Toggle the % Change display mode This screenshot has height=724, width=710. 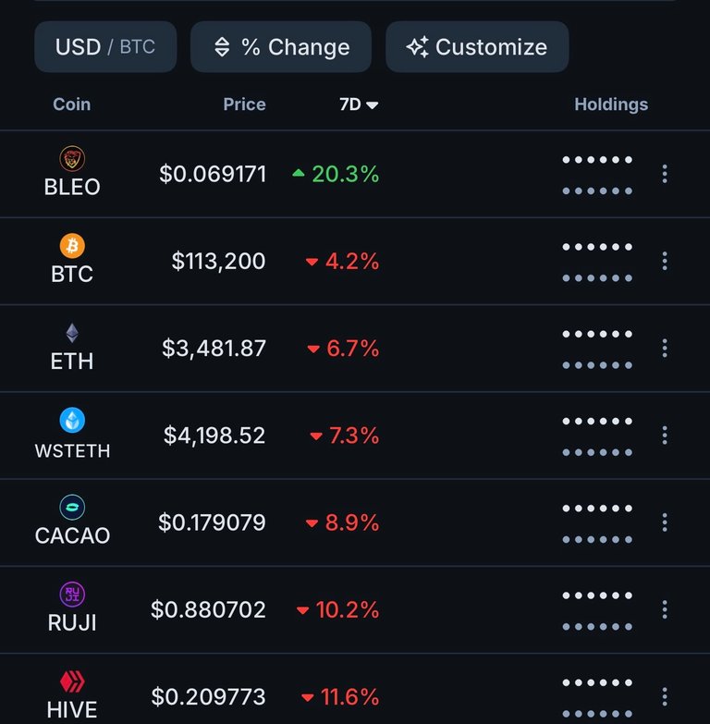(x=281, y=46)
